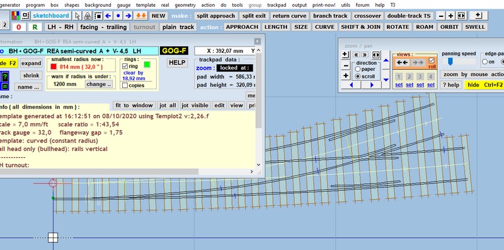504x250 pixels.
Task: Enable the copies checkbox
Action: pos(125,85)
